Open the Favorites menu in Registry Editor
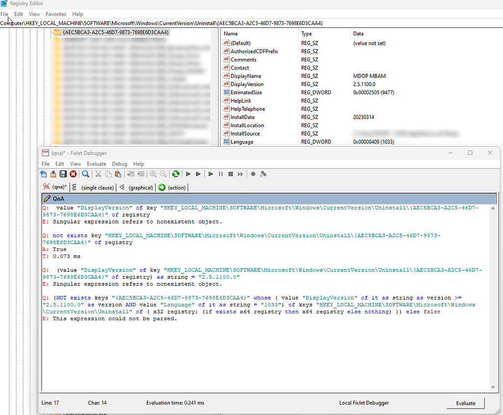The height and width of the screenshot is (415, 503). pos(56,14)
